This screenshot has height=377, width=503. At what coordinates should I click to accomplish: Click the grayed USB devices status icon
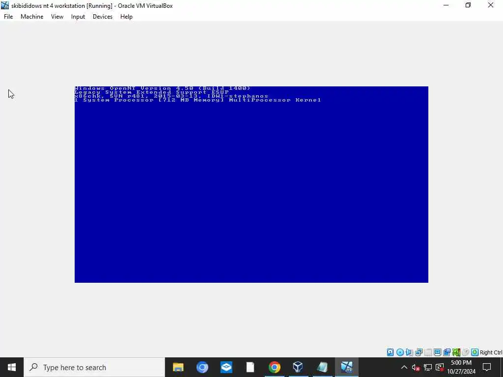[428, 352]
